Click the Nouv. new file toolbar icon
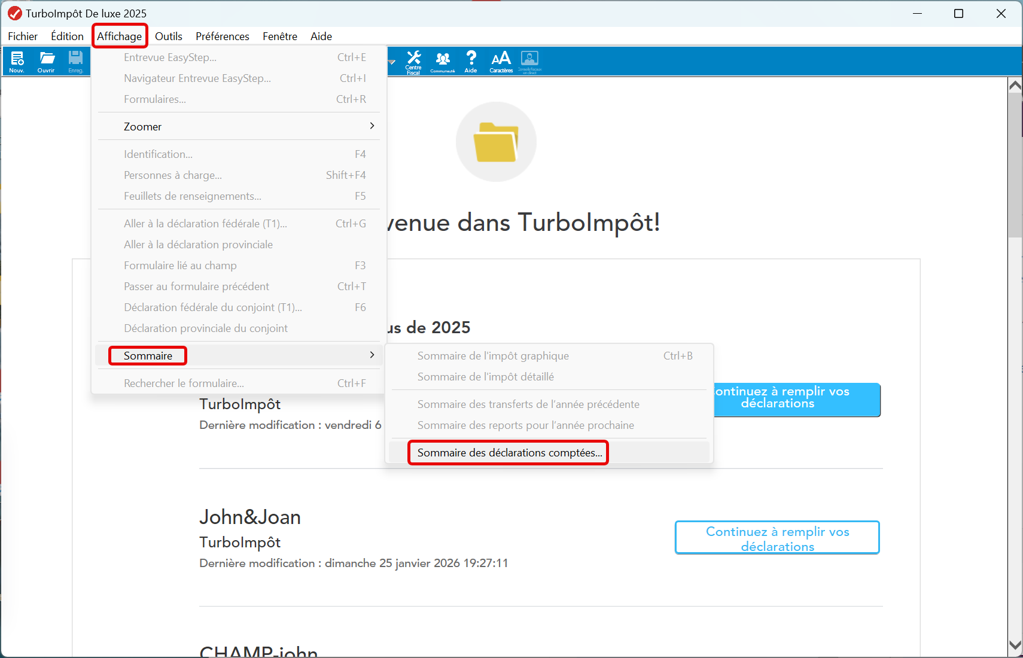The height and width of the screenshot is (658, 1023). click(17, 61)
